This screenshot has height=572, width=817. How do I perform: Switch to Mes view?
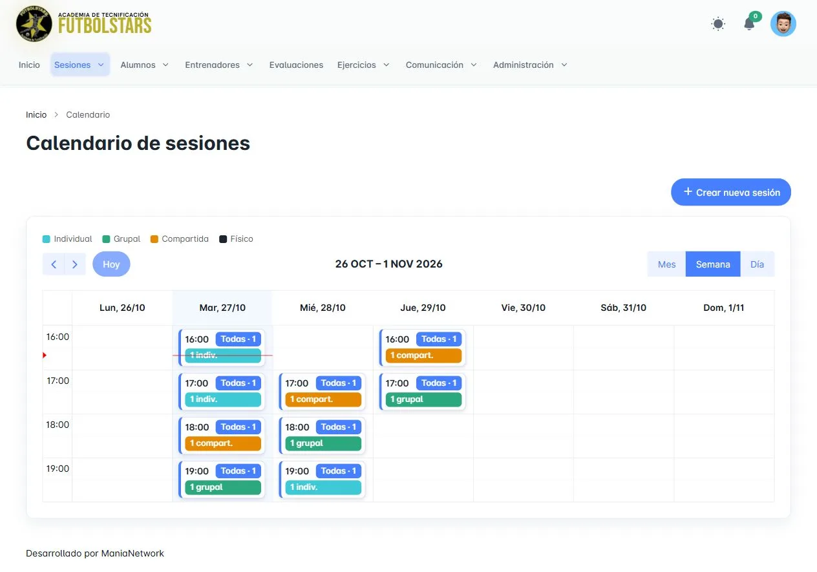666,264
